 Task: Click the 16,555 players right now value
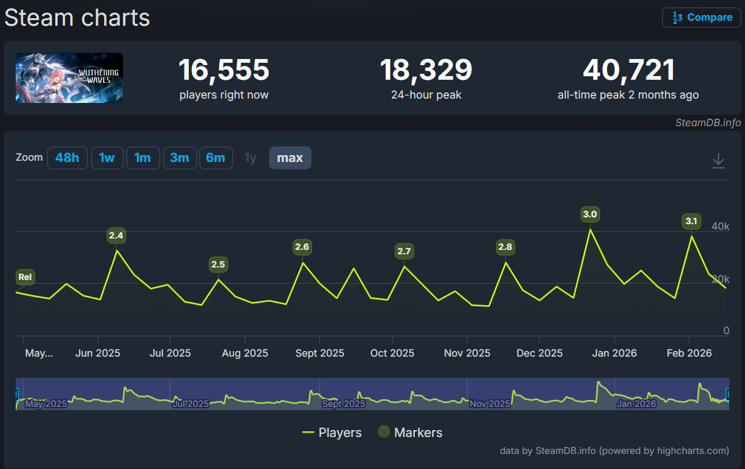click(x=224, y=70)
